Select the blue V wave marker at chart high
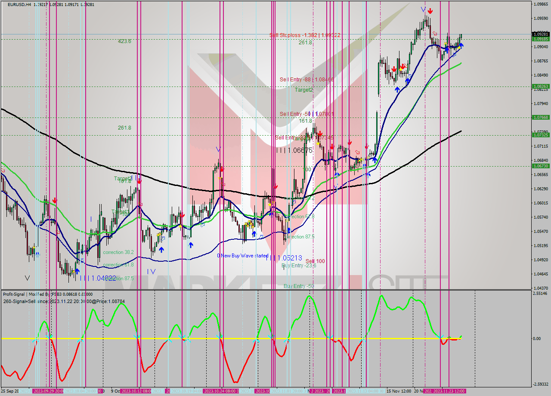551x396 pixels. [424, 9]
